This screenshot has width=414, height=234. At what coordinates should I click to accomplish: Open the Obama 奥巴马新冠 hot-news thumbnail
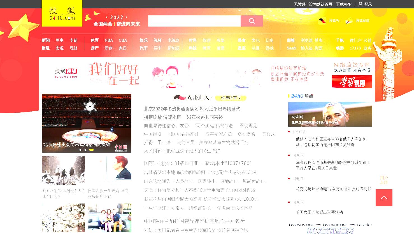[x=330, y=114]
